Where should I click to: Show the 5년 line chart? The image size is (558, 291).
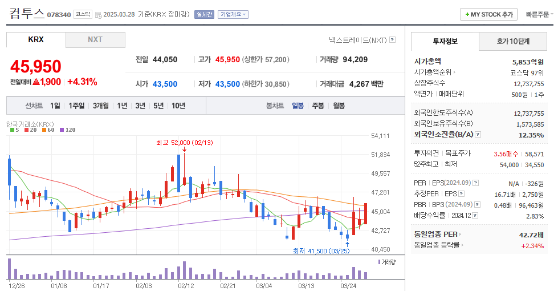[x=158, y=106]
